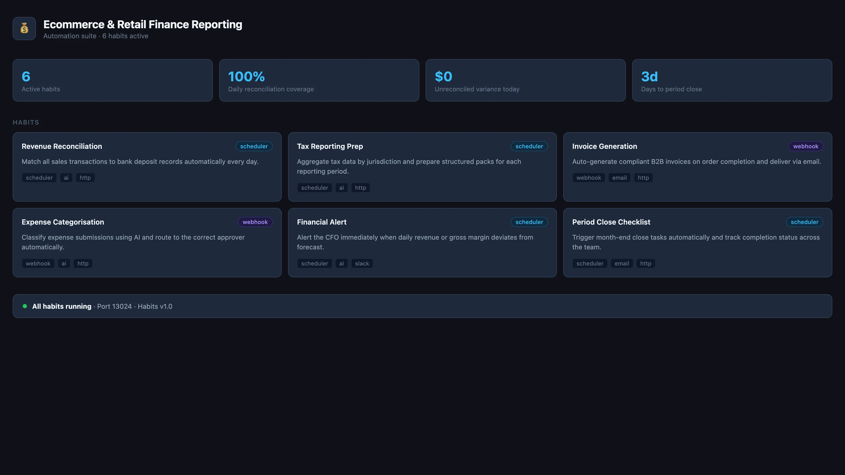Click 'ai' tag in Expense Categorisation card
The image size is (845, 475).
pos(64,264)
